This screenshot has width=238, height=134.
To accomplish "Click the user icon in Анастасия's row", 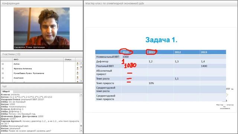I will pos(78,78).
